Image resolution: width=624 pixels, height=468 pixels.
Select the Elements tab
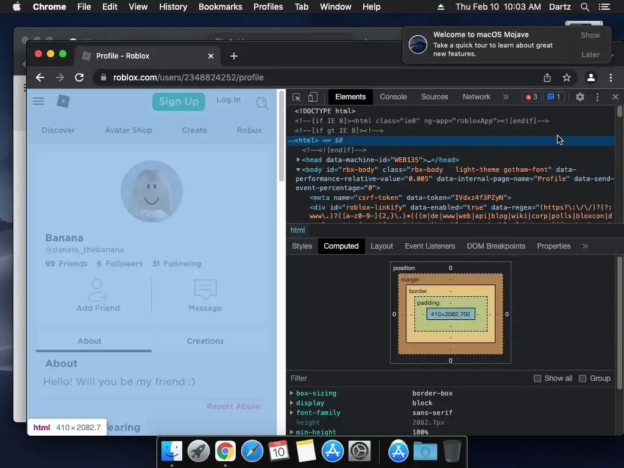point(350,97)
